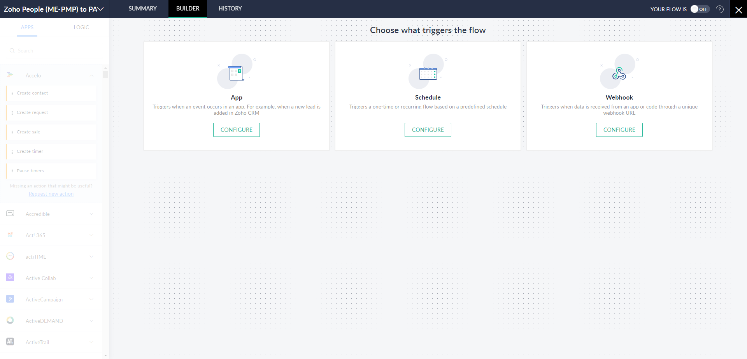This screenshot has height=359, width=747.
Task: Expand the ActiveTrail app section
Action: click(x=91, y=342)
